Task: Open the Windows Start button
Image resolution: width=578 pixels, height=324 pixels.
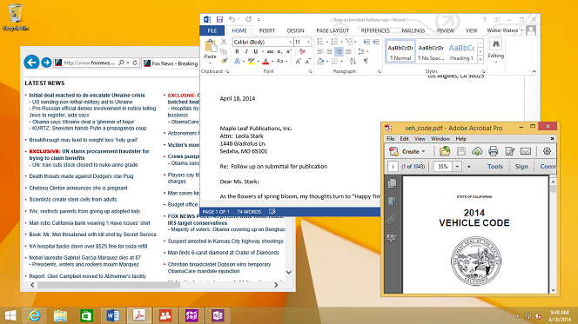Action: tap(10, 315)
